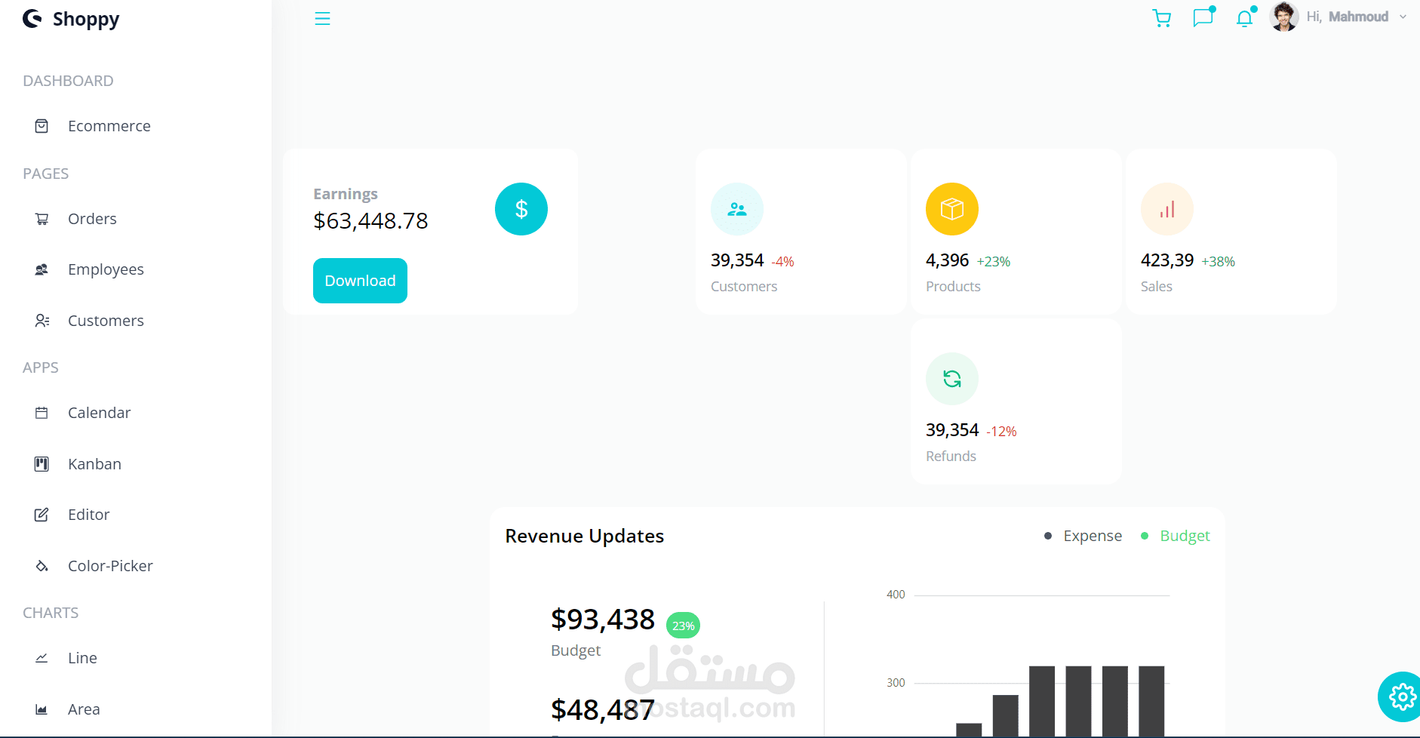Expand the Hi, Mahmoud profile dropdown arrow

(1403, 17)
